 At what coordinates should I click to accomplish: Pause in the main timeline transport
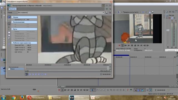[x=72, y=90]
